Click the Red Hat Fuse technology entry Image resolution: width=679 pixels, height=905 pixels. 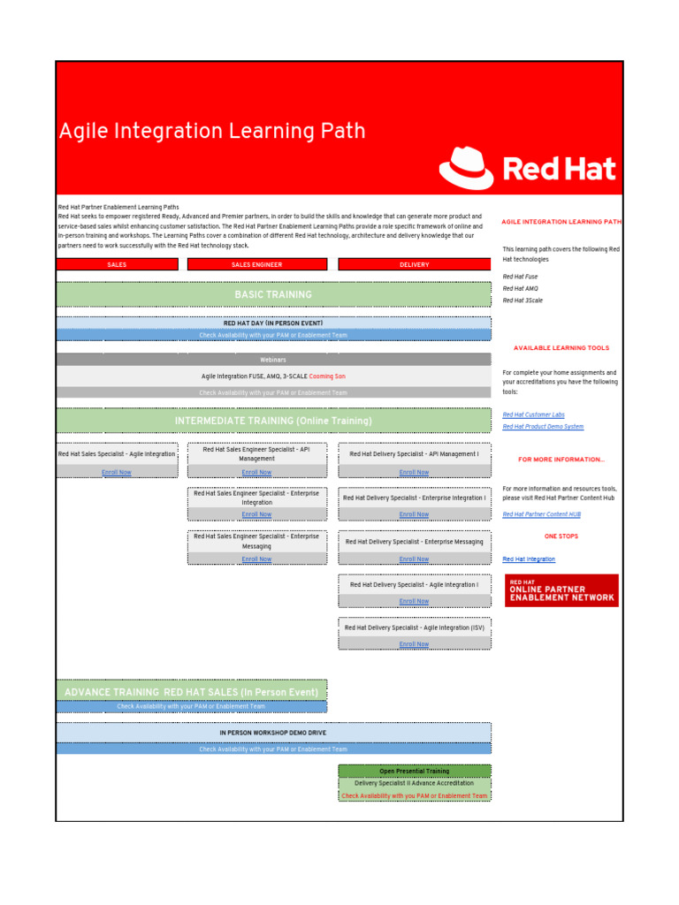tap(520, 277)
